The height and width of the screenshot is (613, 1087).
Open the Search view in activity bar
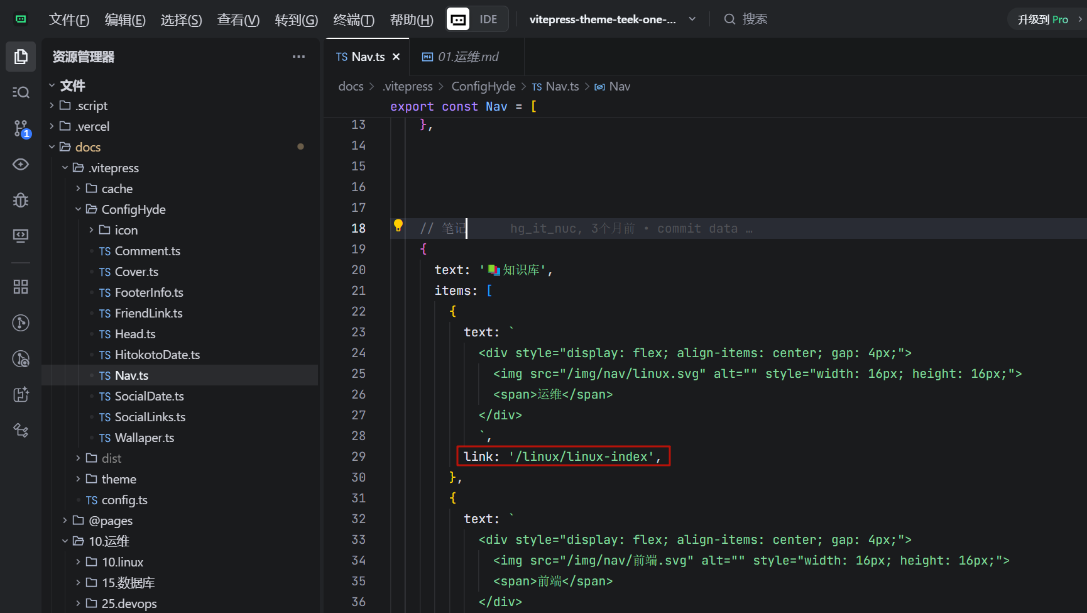21,92
